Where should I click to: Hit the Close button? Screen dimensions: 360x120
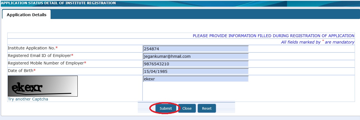point(187,108)
